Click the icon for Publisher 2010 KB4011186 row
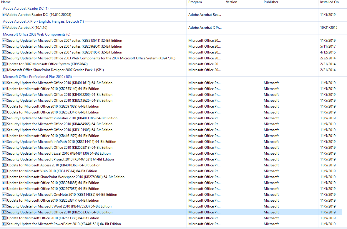 pyautogui.click(x=4, y=118)
